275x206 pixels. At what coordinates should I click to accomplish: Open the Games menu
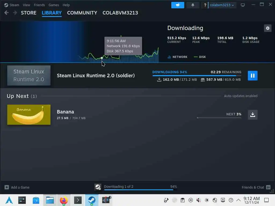(54, 5)
